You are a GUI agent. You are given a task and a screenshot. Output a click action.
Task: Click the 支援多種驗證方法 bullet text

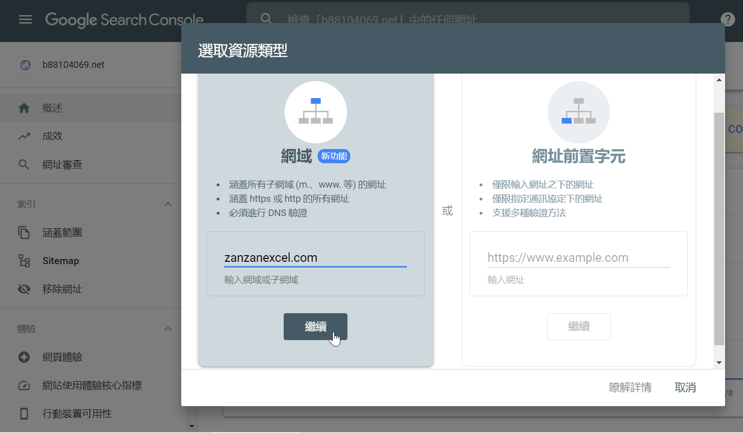[529, 213]
